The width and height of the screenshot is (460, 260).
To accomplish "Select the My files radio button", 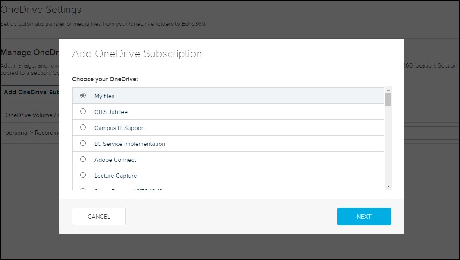I will 83,96.
